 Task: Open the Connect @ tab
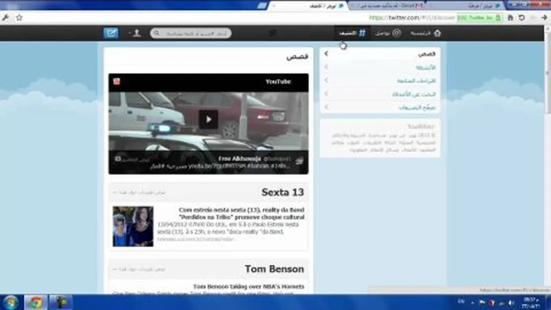tap(388, 33)
